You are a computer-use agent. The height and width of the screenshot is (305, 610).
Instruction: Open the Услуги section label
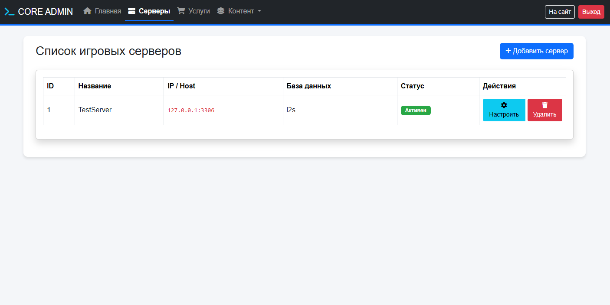point(199,11)
